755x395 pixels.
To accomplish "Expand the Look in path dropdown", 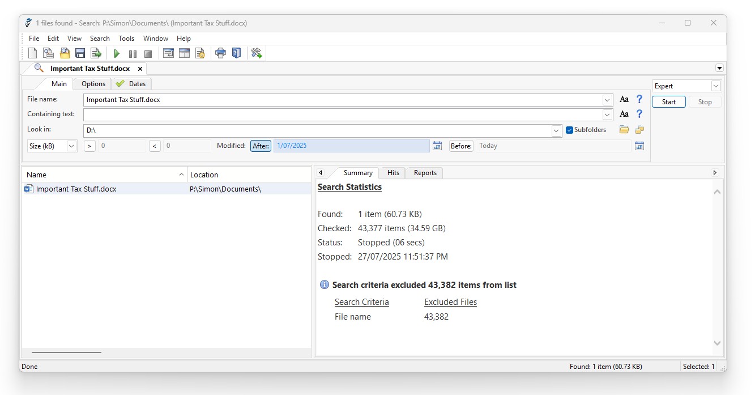I will click(x=556, y=130).
